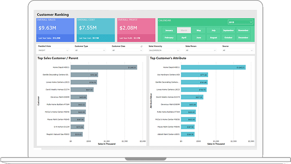Choose October in the calendar slicer
The image size is (291, 164).
coord(228,38)
